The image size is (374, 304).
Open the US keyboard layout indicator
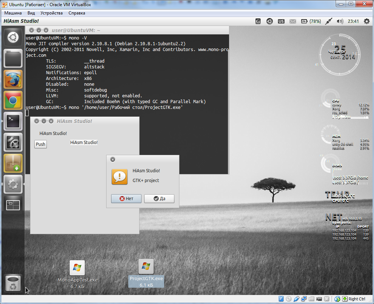point(281,21)
